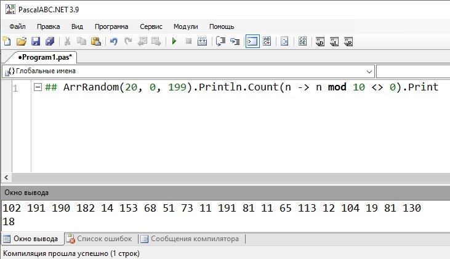Create a new file via toolbar icon
The image size is (450, 259).
(7, 41)
